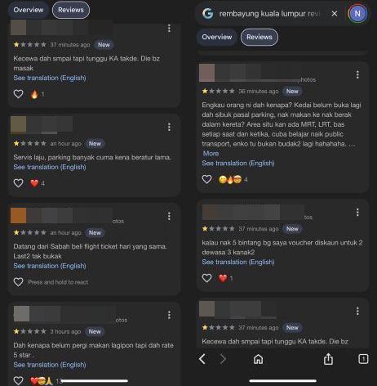Screen dimensions: 377x386
Task: Open the share icon in bottom bar
Action: [x=328, y=359]
